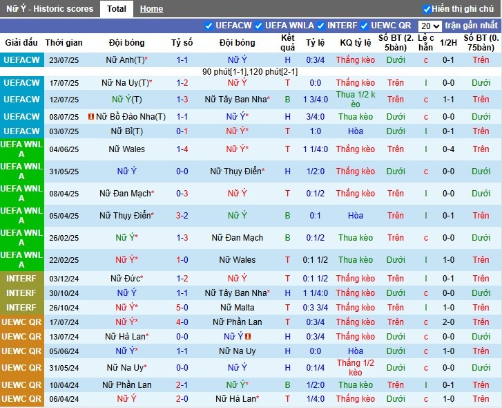The width and height of the screenshot is (502, 408).
Task: Switch to the Home tab
Action: pos(151,9)
